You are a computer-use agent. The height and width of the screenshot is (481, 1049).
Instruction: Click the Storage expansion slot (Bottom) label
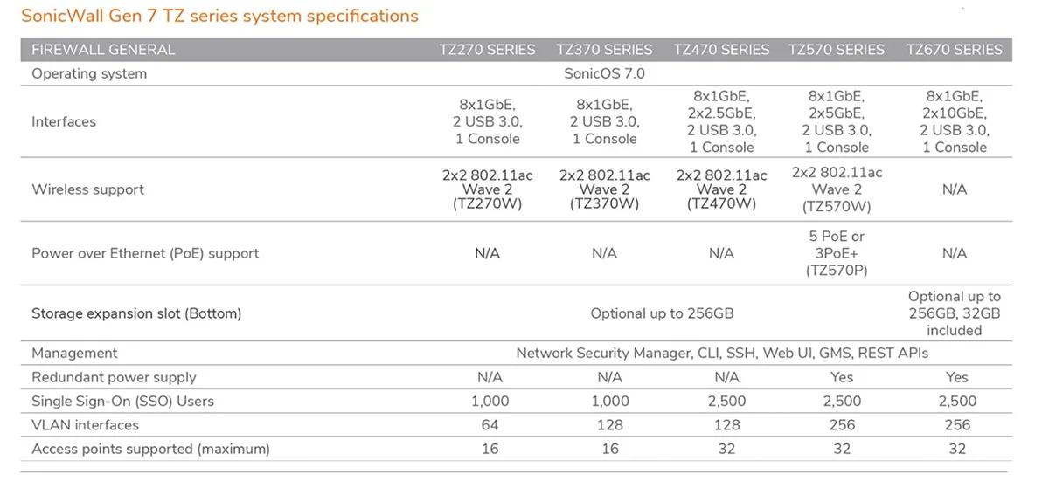coord(136,313)
